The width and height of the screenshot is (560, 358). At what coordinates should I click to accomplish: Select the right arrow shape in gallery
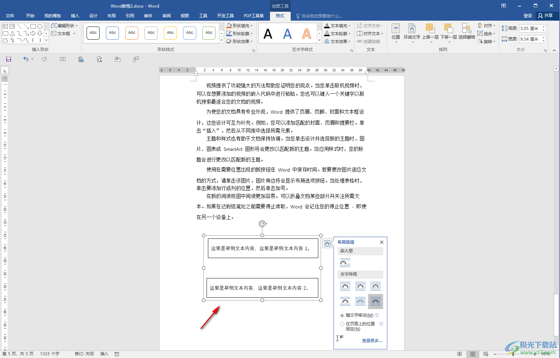[33, 33]
